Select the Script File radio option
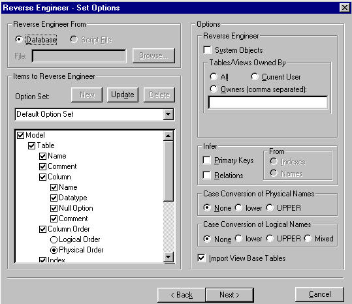 (x=74, y=39)
